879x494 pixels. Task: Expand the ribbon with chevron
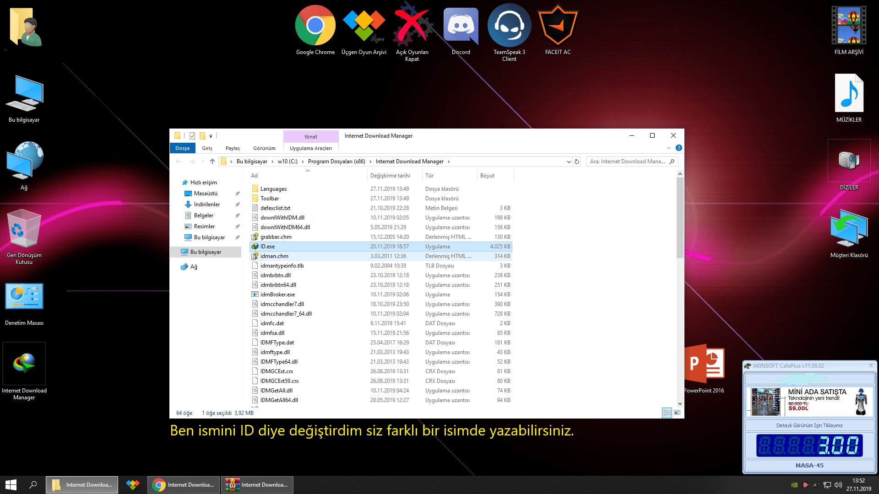[669, 148]
